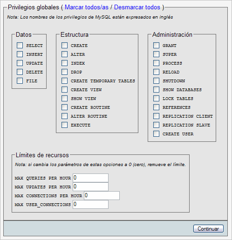
Task: Click the note about MySQL privilege names
Action: point(90,17)
